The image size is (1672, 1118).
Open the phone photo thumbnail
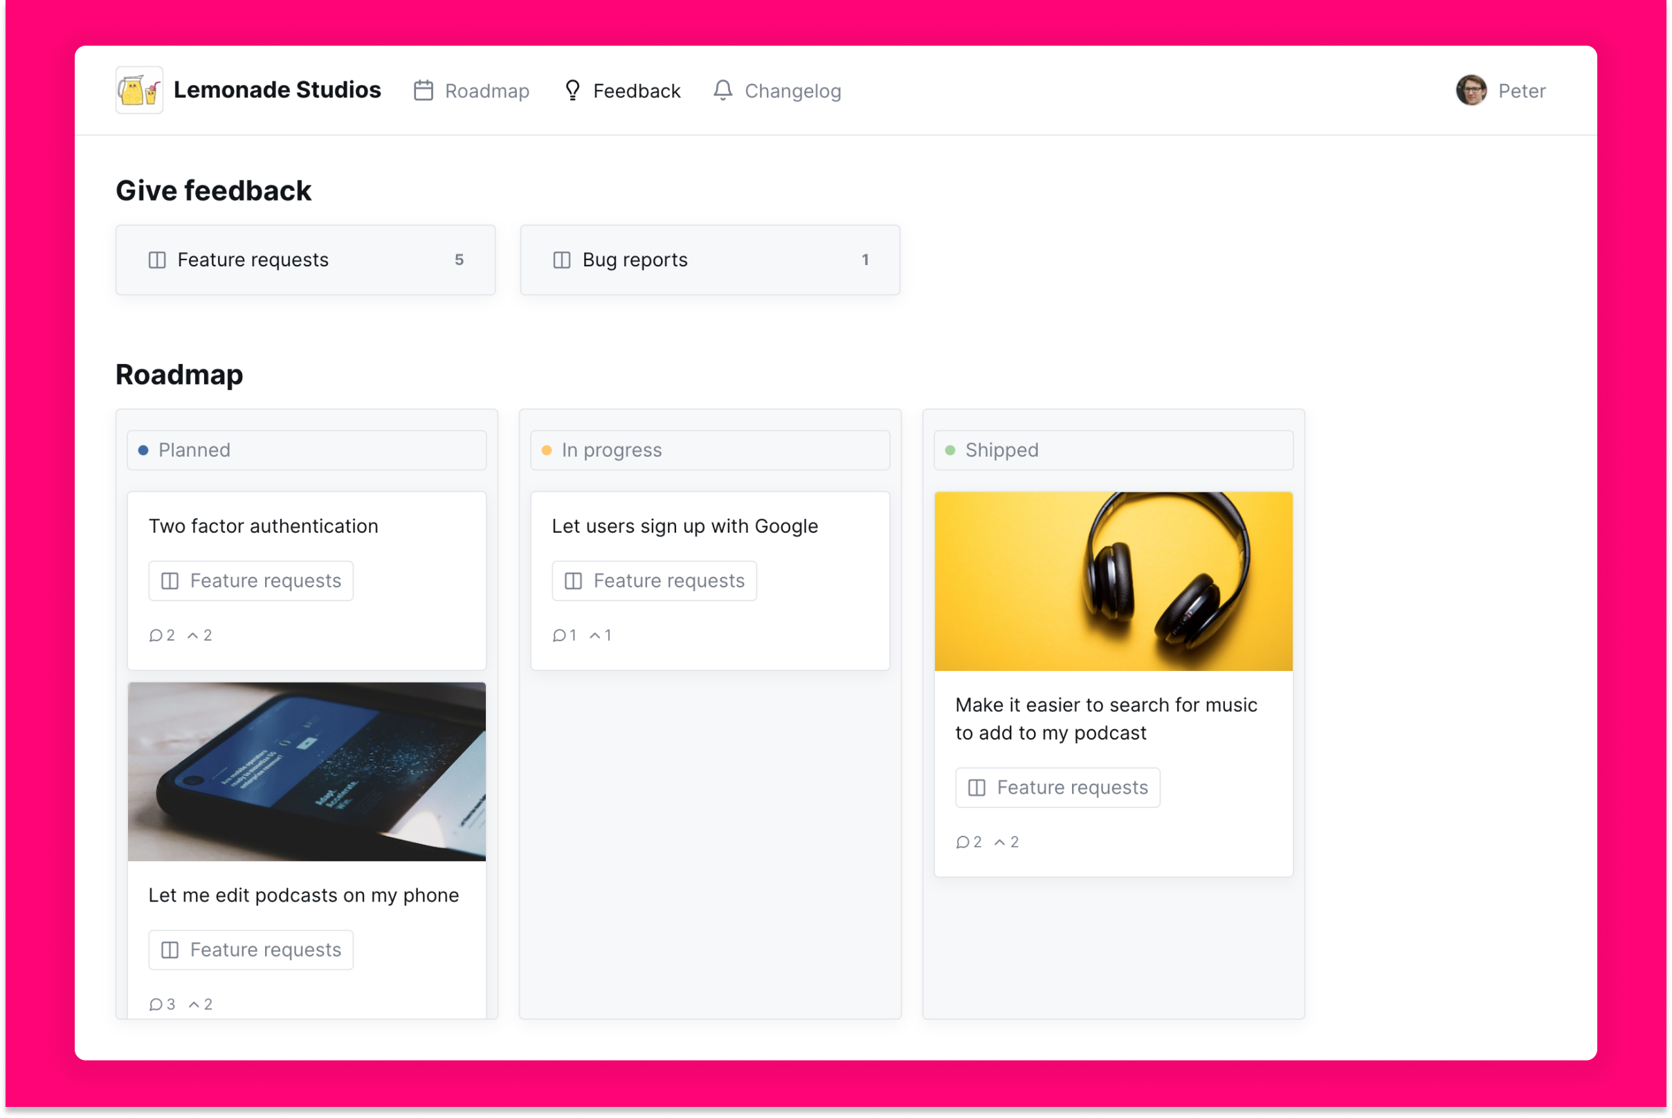307,771
